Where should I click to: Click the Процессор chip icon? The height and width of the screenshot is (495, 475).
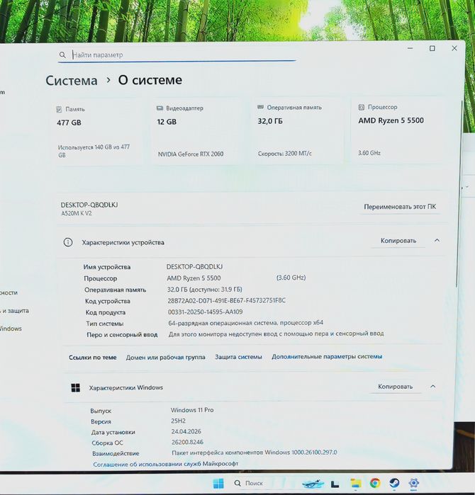pyautogui.click(x=362, y=108)
